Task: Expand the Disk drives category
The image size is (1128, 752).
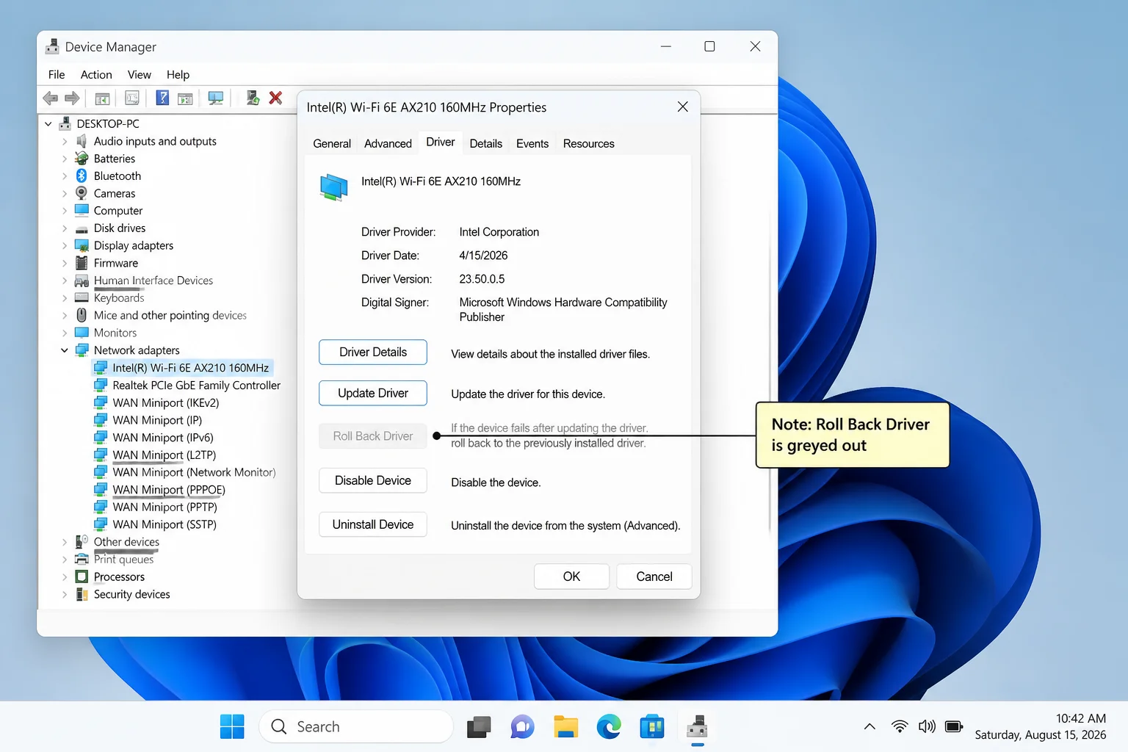Action: point(65,228)
